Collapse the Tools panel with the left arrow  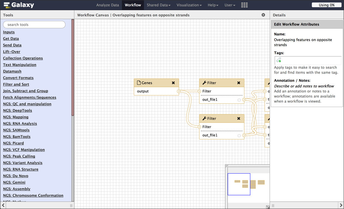coord(3,205)
